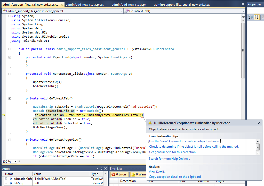Click the Alphabetical sort icon in Properties
264x186 pixels.
click(256, 18)
